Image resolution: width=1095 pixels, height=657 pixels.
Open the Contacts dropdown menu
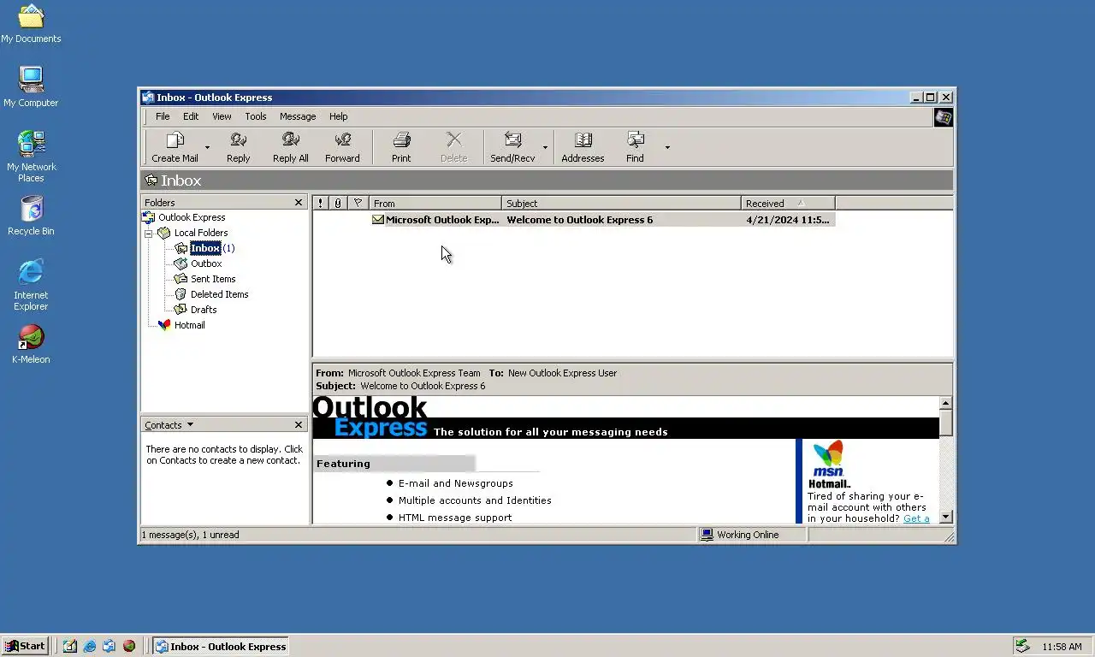(169, 424)
